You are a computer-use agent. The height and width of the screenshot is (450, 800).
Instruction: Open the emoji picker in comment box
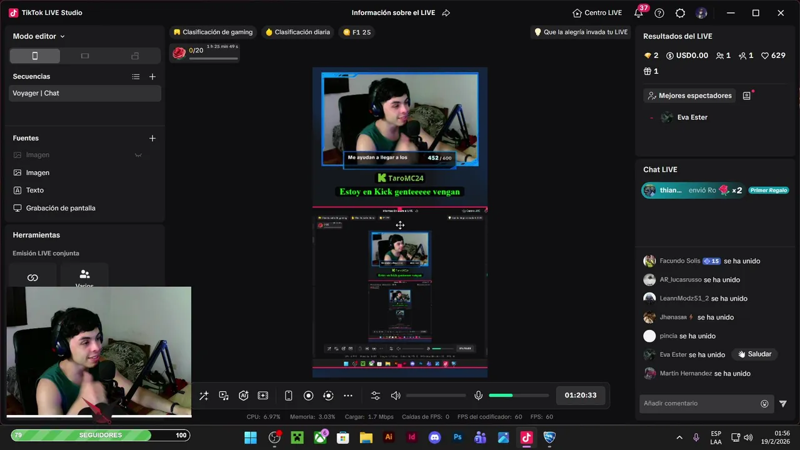coord(764,404)
